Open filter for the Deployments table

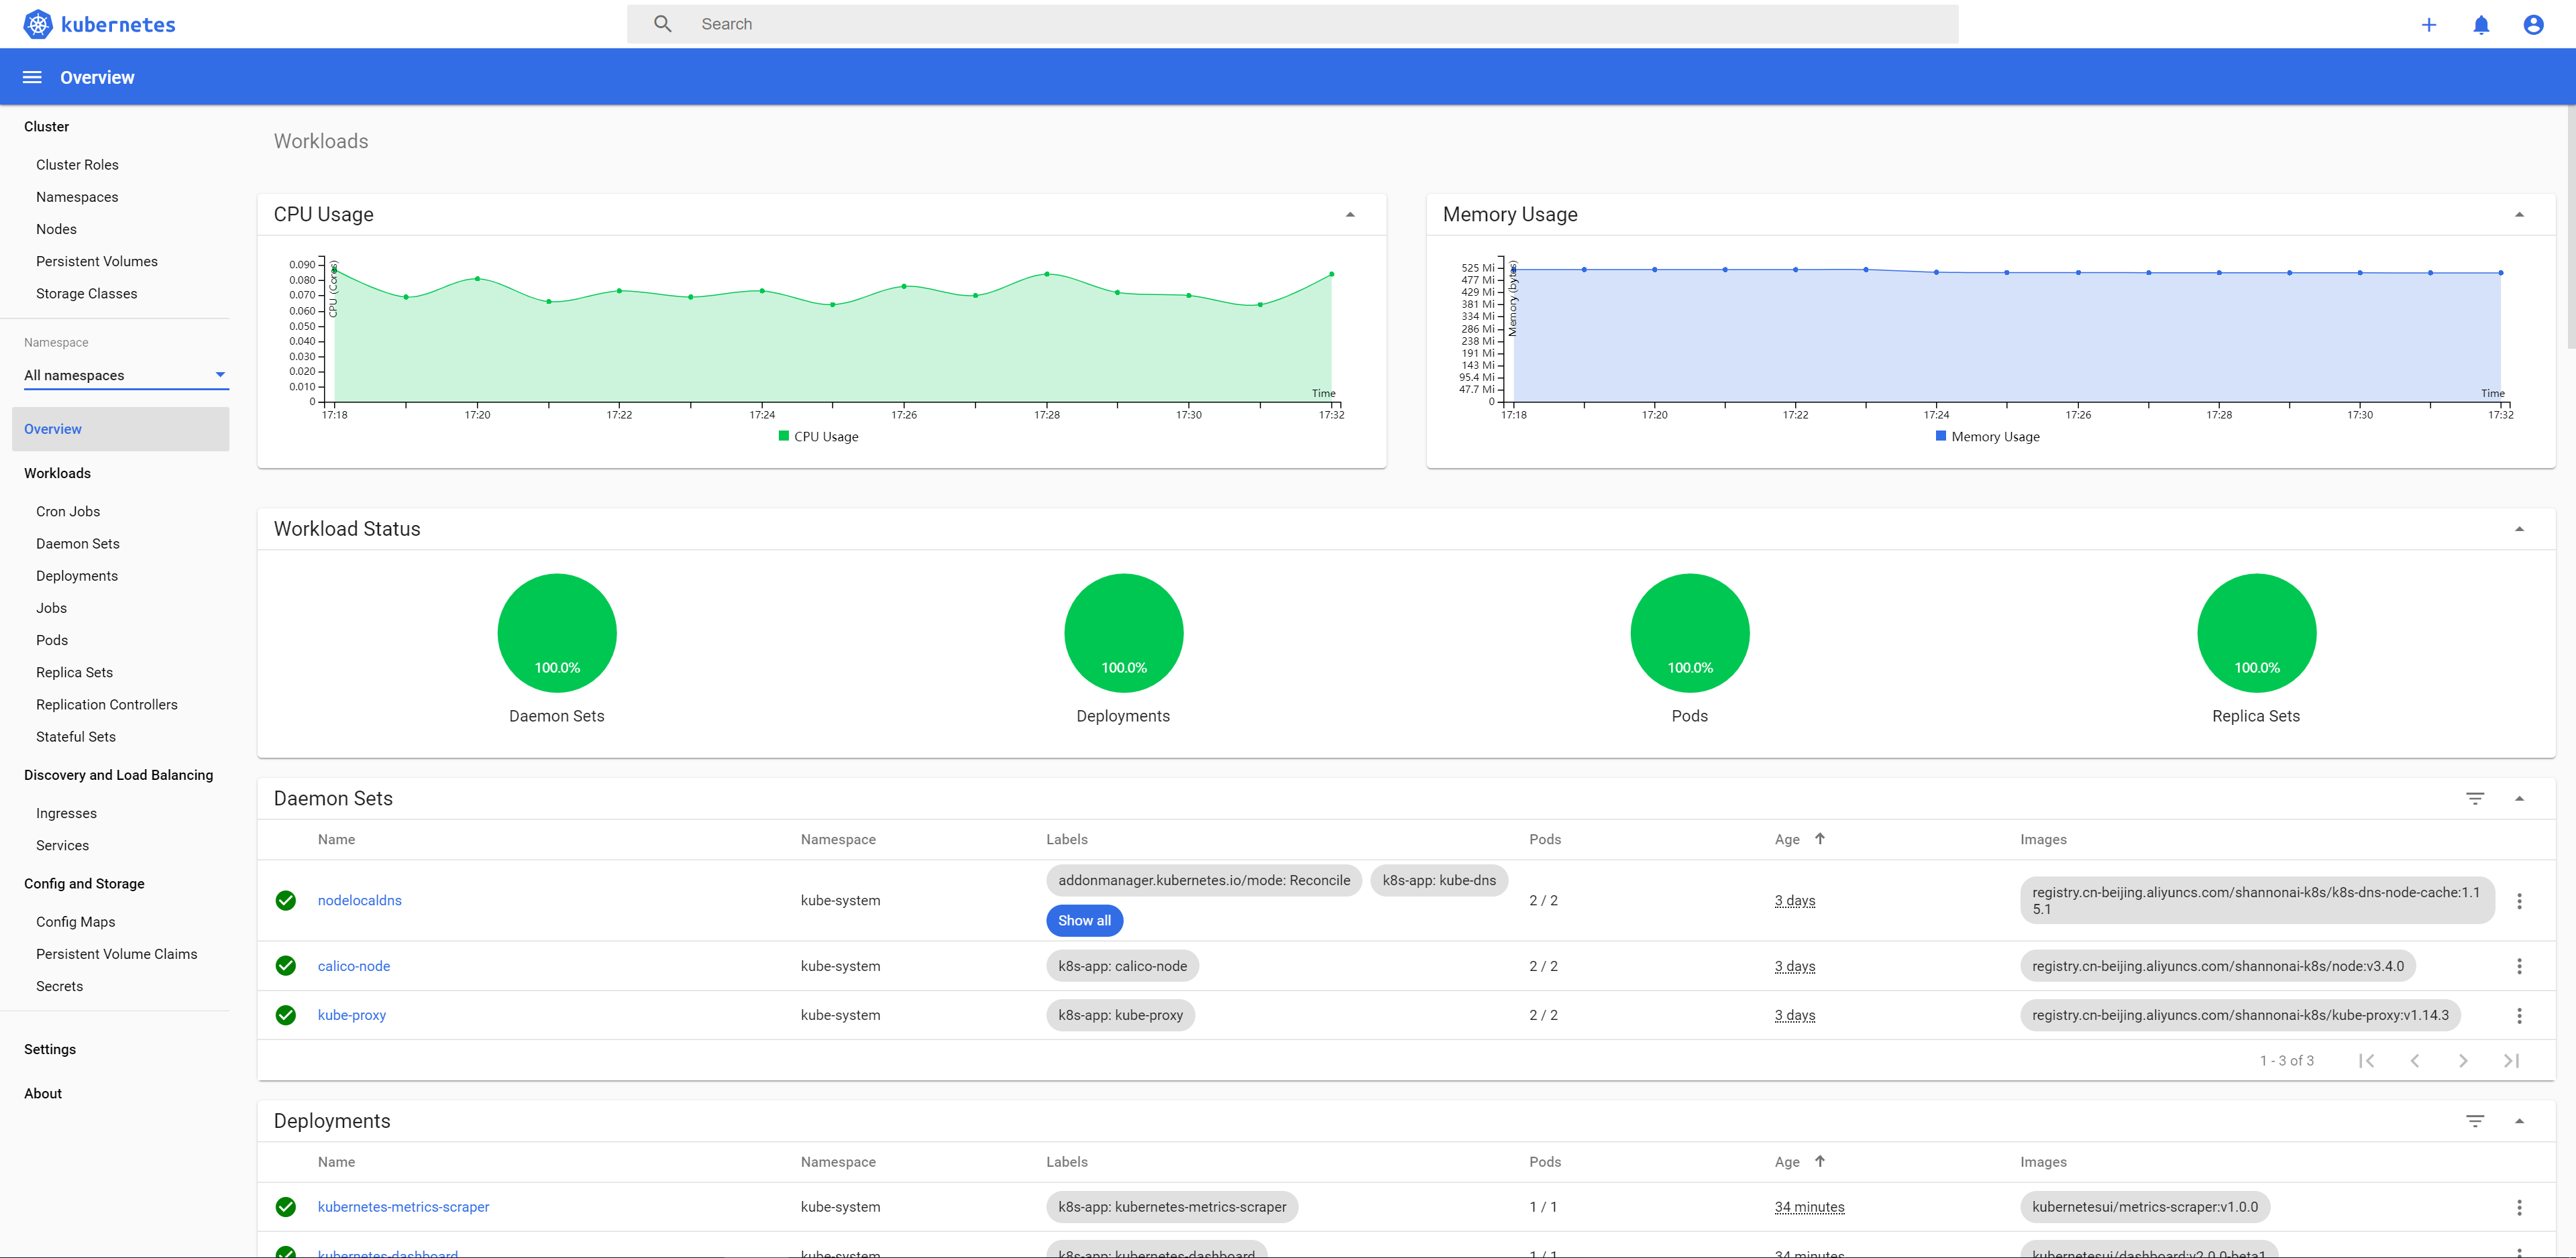click(x=2475, y=1121)
